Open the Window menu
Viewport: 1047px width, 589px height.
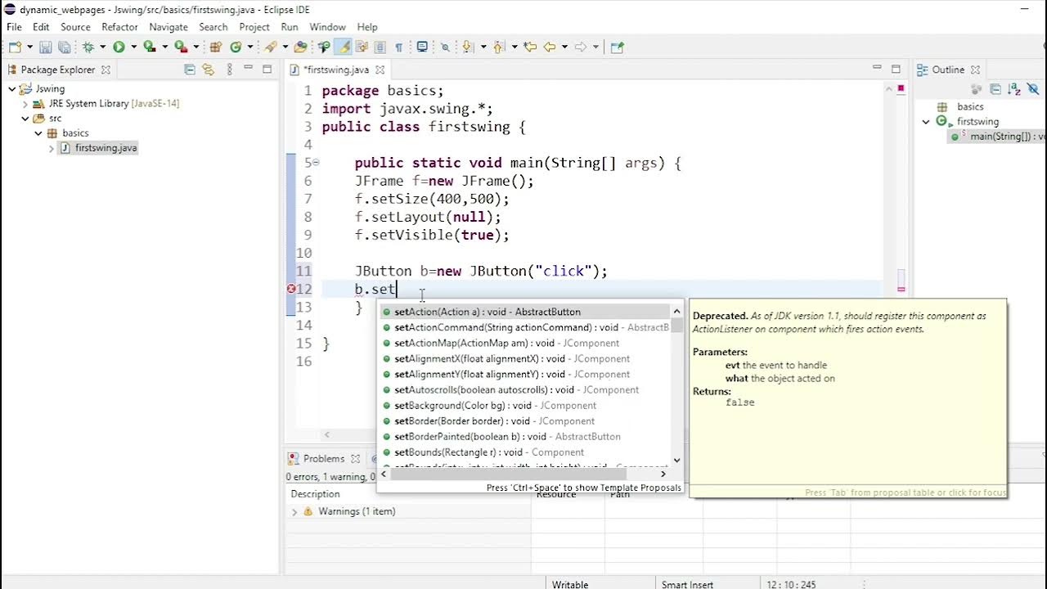pyautogui.click(x=327, y=27)
